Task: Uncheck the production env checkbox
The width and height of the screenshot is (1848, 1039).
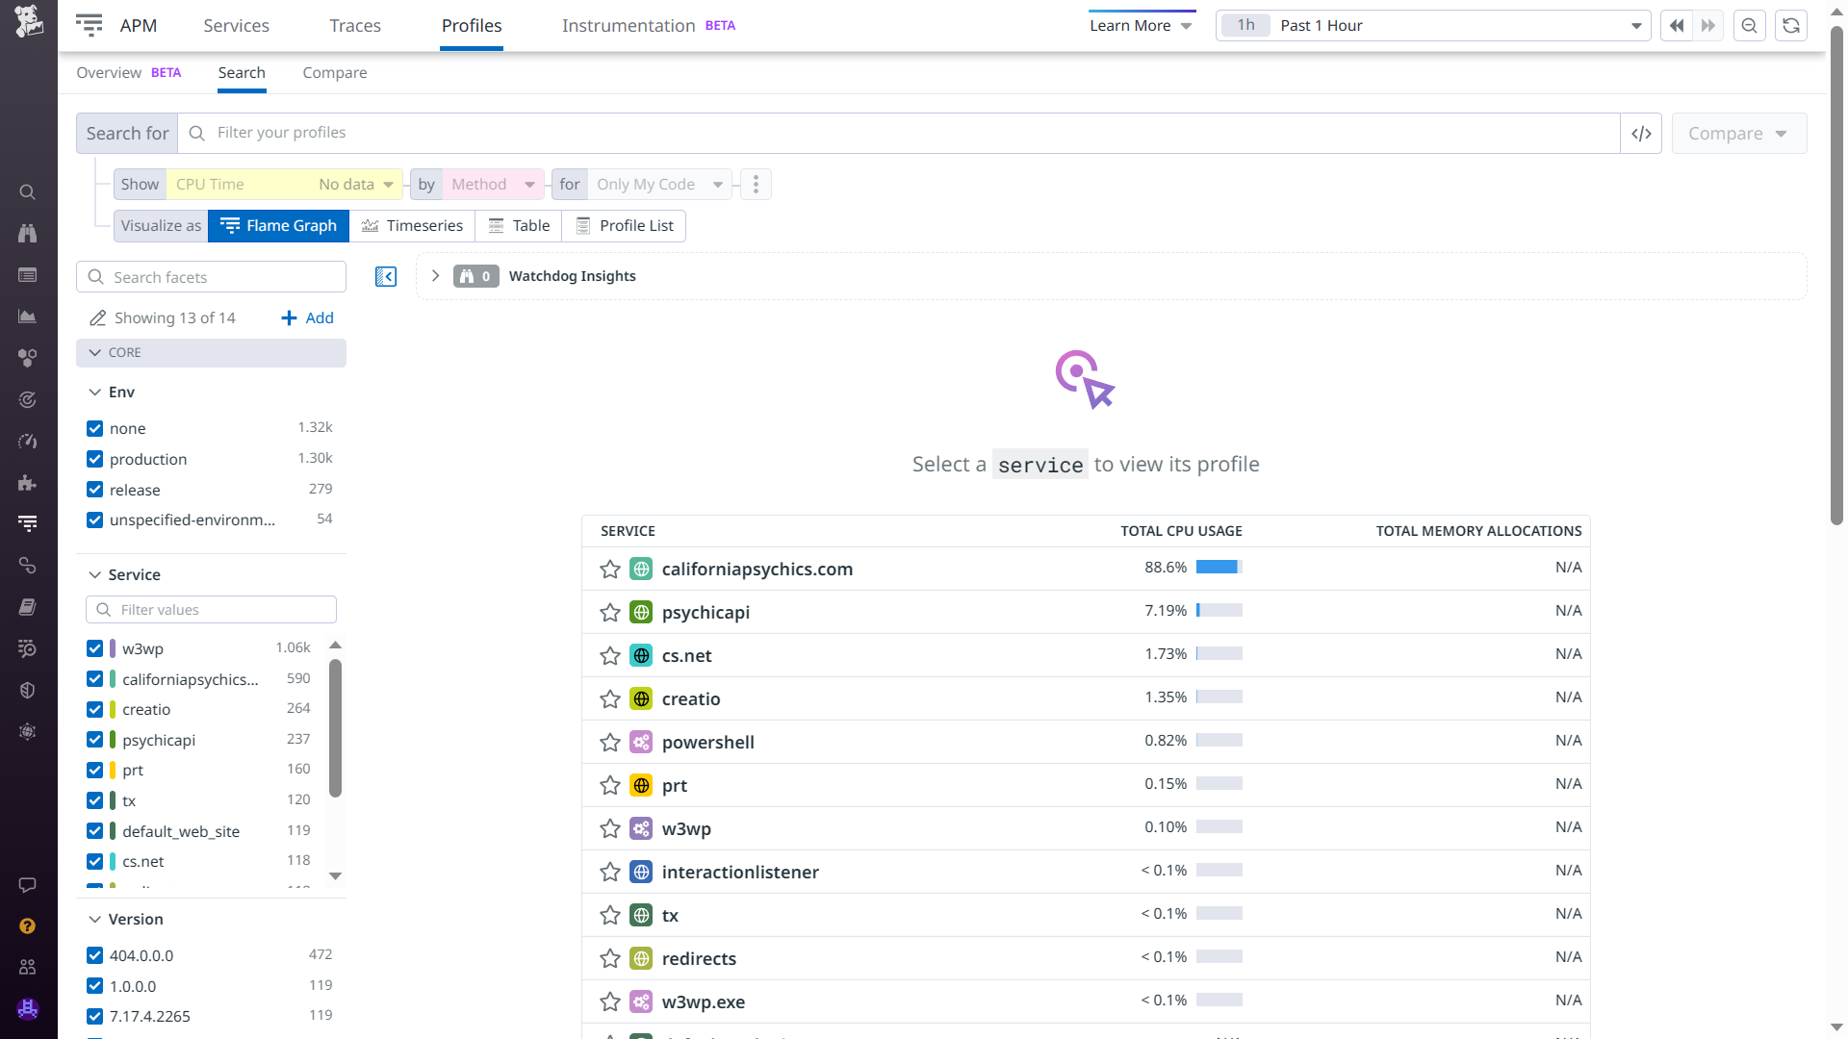Action: click(95, 459)
